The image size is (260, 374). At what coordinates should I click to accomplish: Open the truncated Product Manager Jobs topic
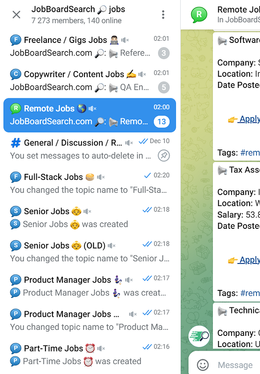[x=90, y=321]
